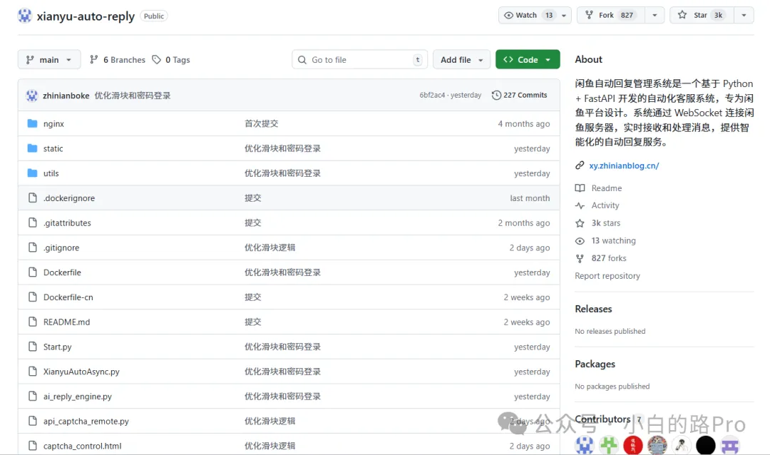
Task: Open the nginx folder icon
Action: point(32,123)
